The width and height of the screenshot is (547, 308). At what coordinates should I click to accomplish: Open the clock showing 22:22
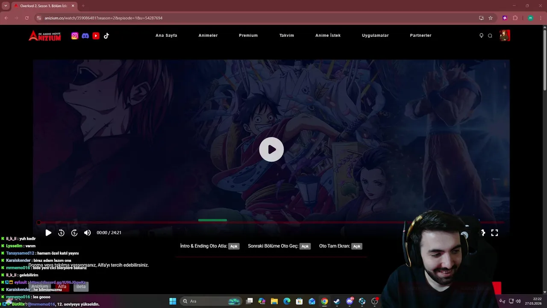(x=534, y=301)
